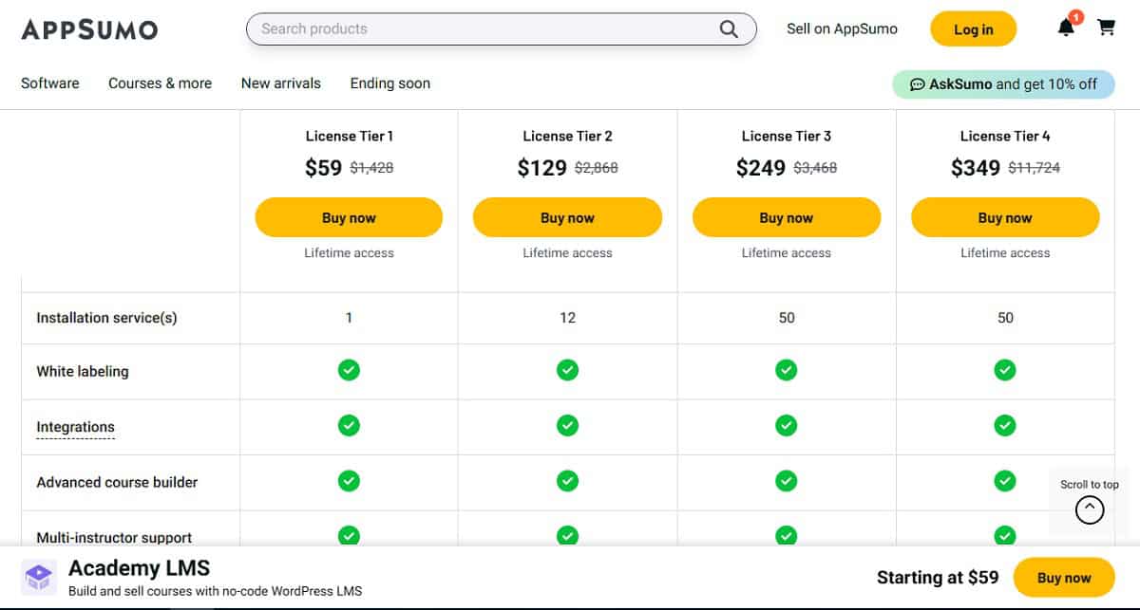Screen dimensions: 1140x610
Task: Open the Sell on AppSumo link
Action: (x=842, y=28)
